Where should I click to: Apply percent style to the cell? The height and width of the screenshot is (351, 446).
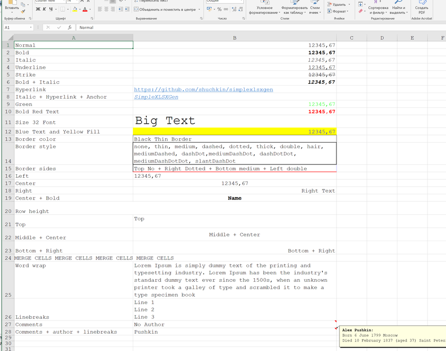(x=220, y=9)
